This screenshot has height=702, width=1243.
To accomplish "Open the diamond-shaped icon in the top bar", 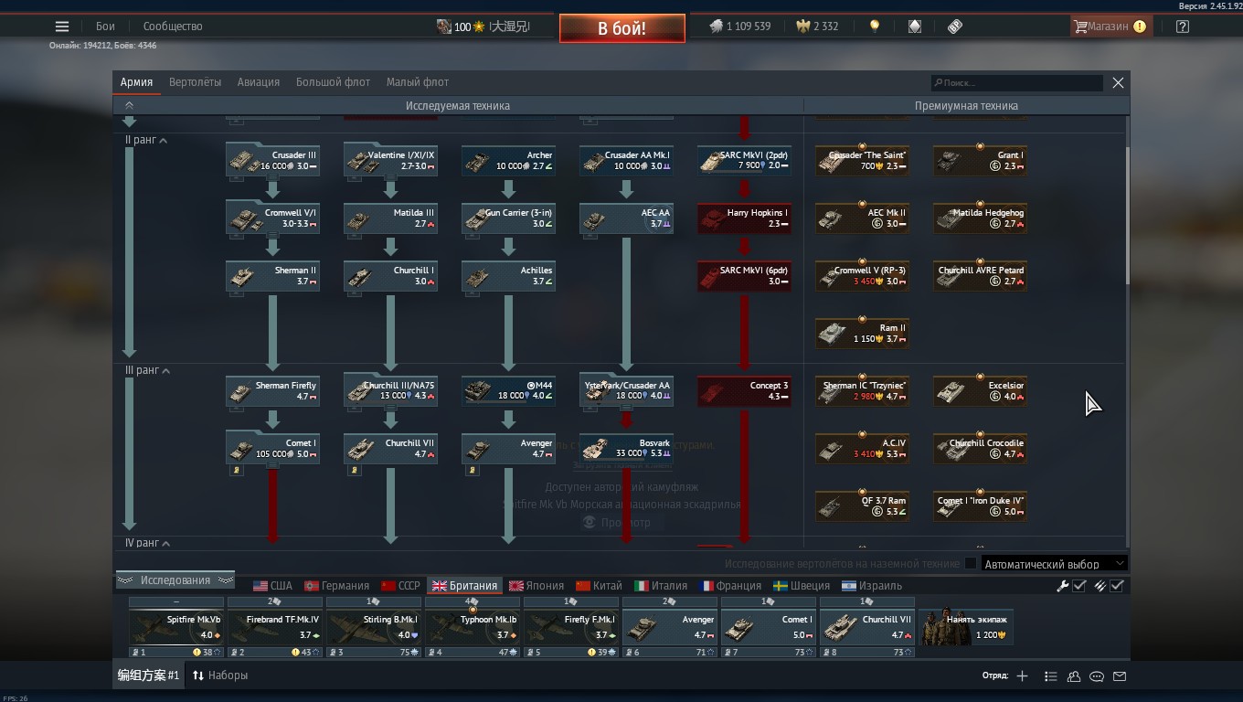I will [915, 27].
